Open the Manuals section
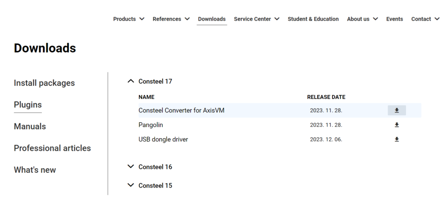 point(30,126)
